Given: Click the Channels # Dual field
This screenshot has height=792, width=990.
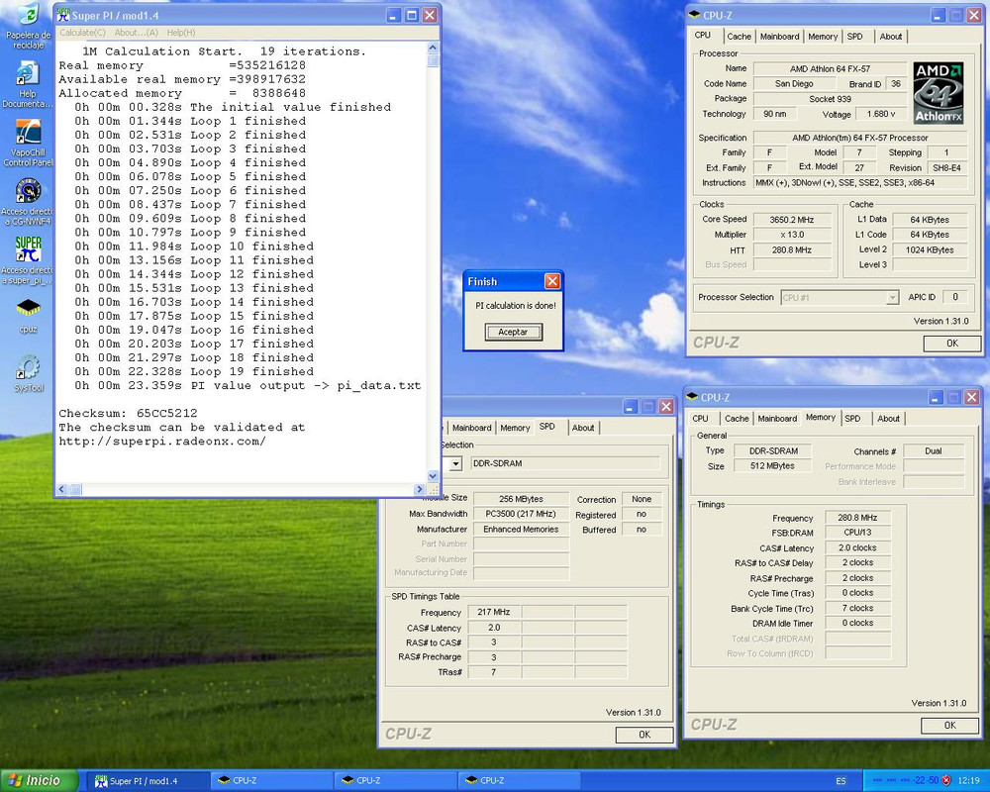Looking at the screenshot, I should click(x=934, y=451).
